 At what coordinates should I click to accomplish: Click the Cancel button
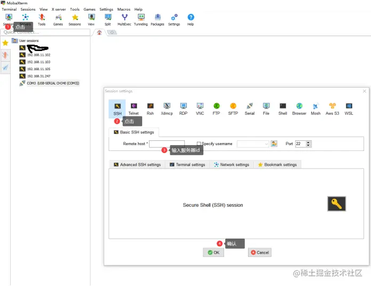click(x=260, y=253)
